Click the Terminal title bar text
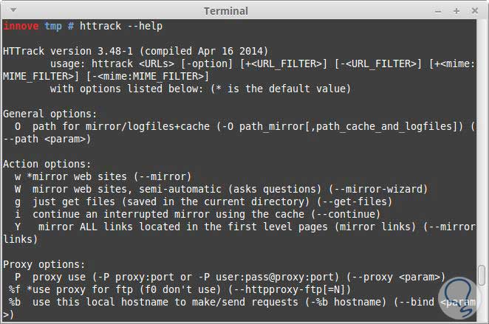The image size is (489, 324). 228,11
